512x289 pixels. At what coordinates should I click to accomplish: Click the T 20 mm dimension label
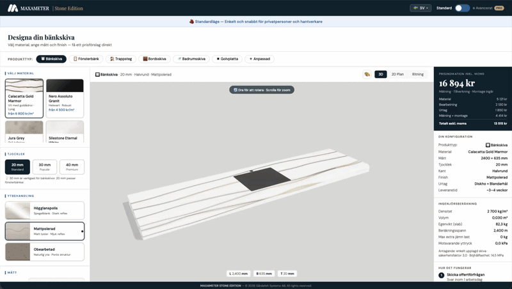coord(287,274)
